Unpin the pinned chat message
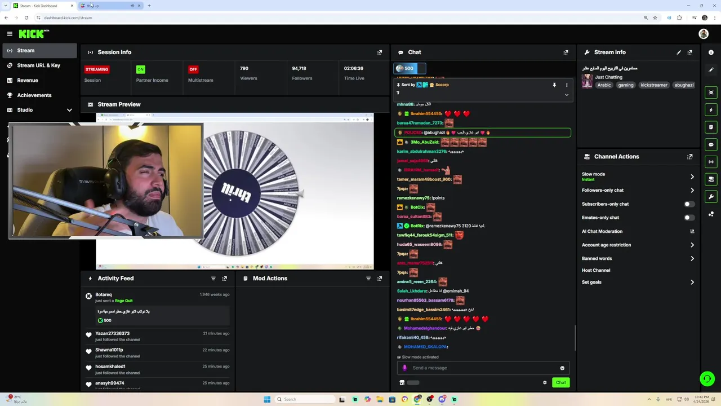The width and height of the screenshot is (721, 406). click(554, 85)
